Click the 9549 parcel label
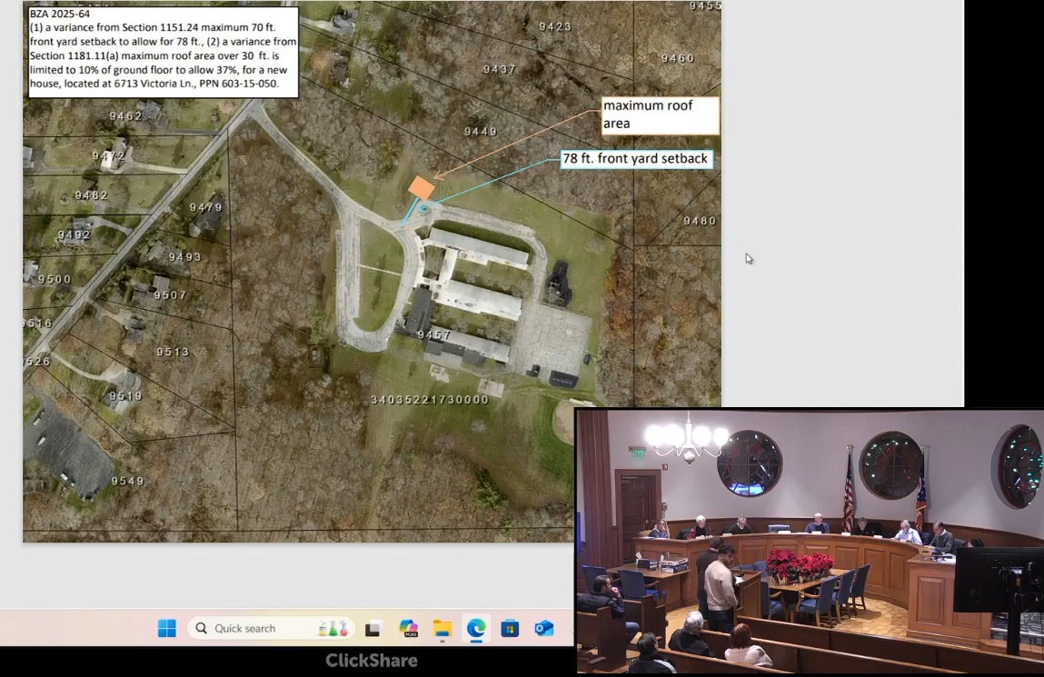Screen dimensions: 1044x677 [128, 481]
